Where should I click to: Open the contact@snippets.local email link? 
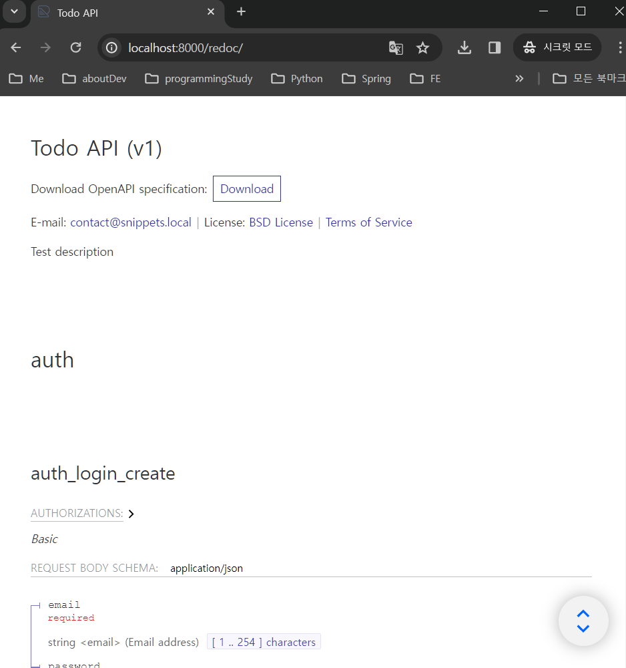[131, 222]
